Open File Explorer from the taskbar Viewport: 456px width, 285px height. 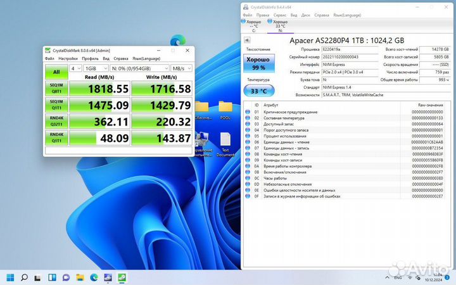(x=80, y=277)
